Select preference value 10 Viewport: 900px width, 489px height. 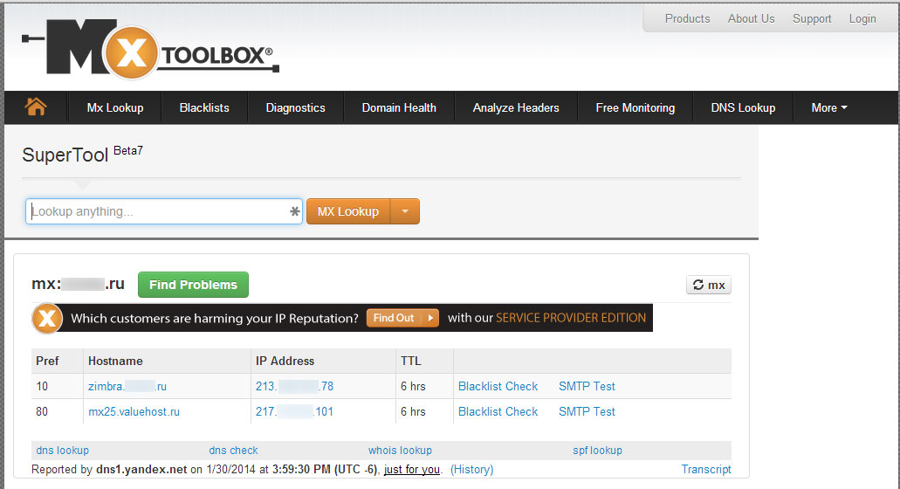[x=42, y=386]
